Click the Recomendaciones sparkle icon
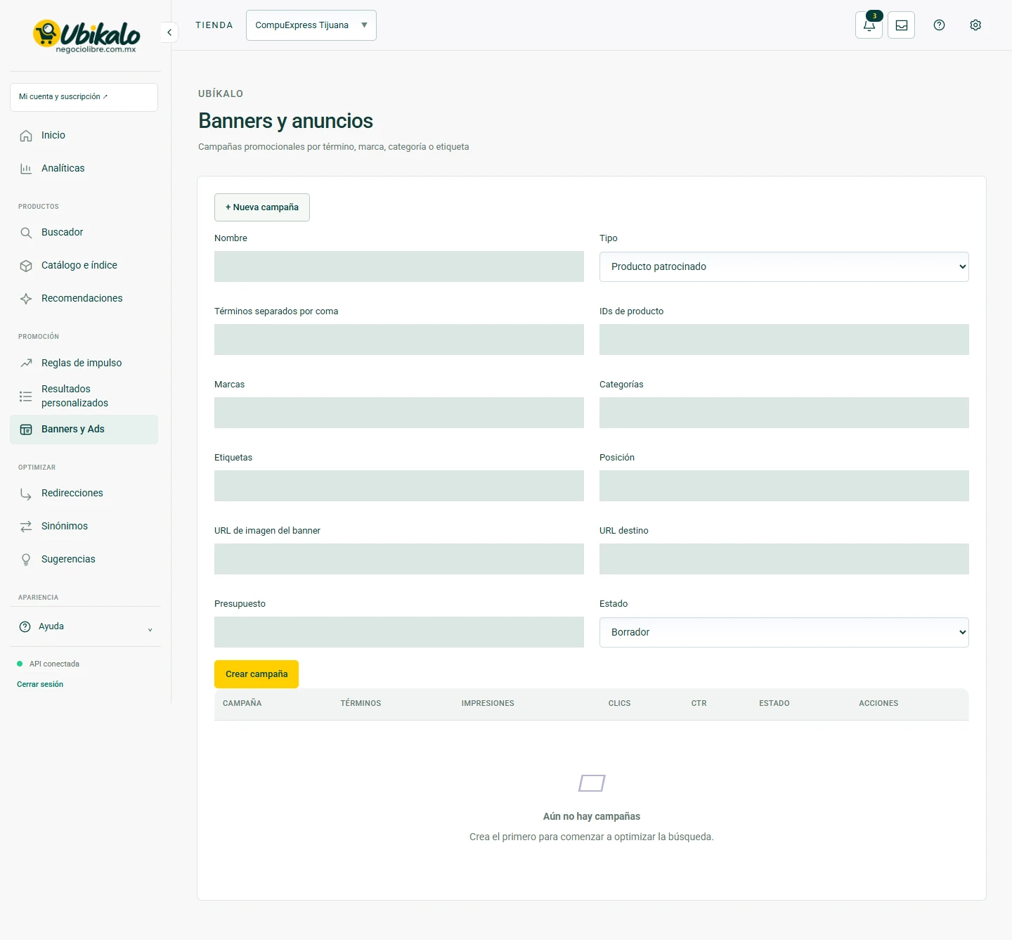 pyautogui.click(x=26, y=299)
